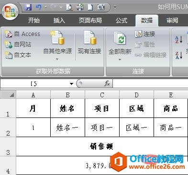The image size is (188, 175).
Task: Select column C header
Action: pos(102,94)
